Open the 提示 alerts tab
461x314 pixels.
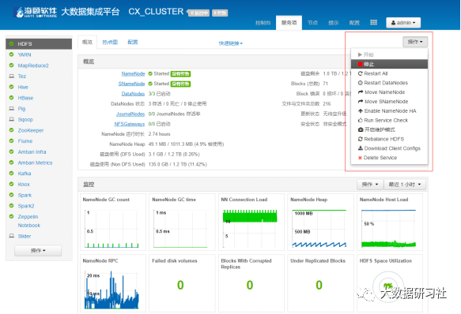(x=334, y=23)
